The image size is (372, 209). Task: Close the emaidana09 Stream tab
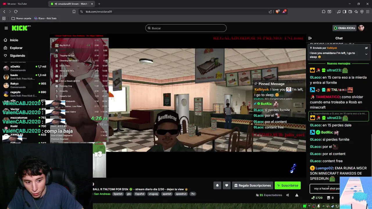point(92,4)
